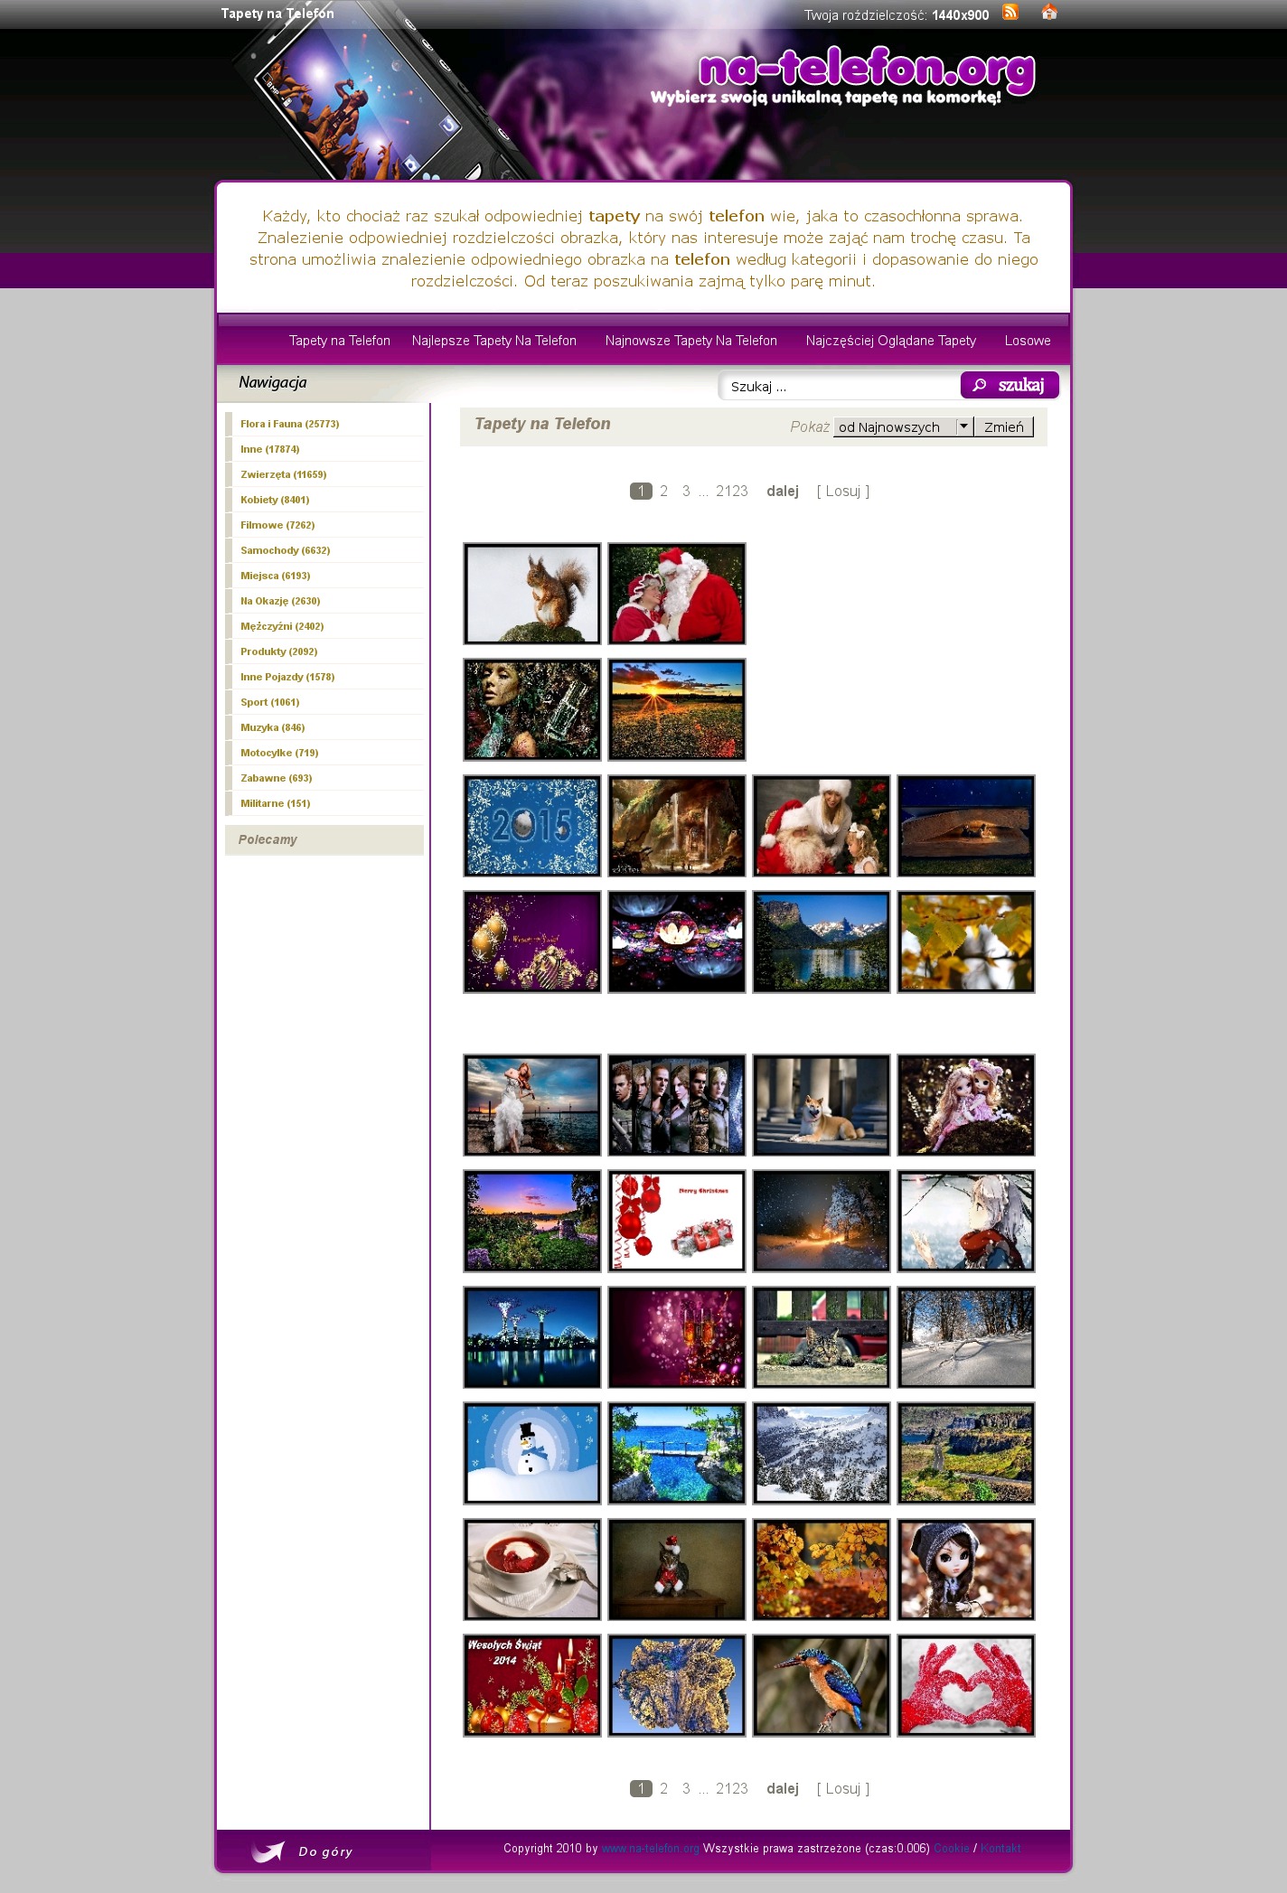Open the 'Samochody' category link
Viewport: 1287px width, 1893px height.
coord(285,550)
